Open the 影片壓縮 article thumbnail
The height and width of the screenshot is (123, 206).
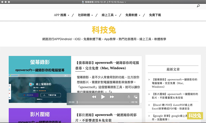[40, 115]
